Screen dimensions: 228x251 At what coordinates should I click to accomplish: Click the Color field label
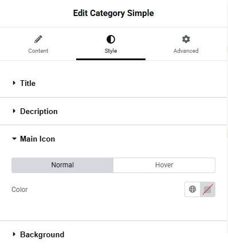(x=19, y=190)
